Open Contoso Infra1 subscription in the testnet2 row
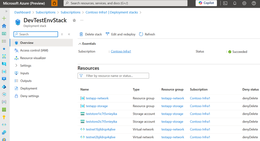Viewport: 260px width, 141px height. (200, 137)
